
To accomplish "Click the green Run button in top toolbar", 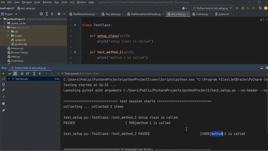I will click(x=237, y=8).
